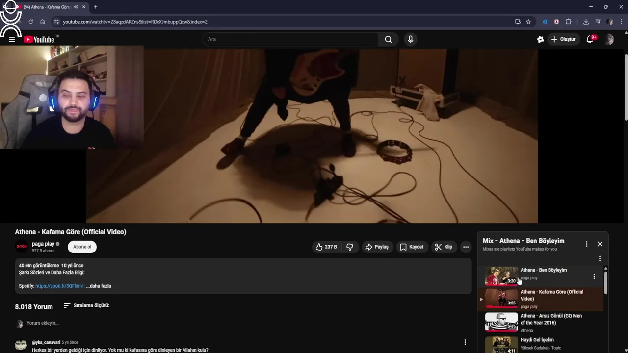
Task: Open more video actions ellipsis
Action: click(466, 247)
